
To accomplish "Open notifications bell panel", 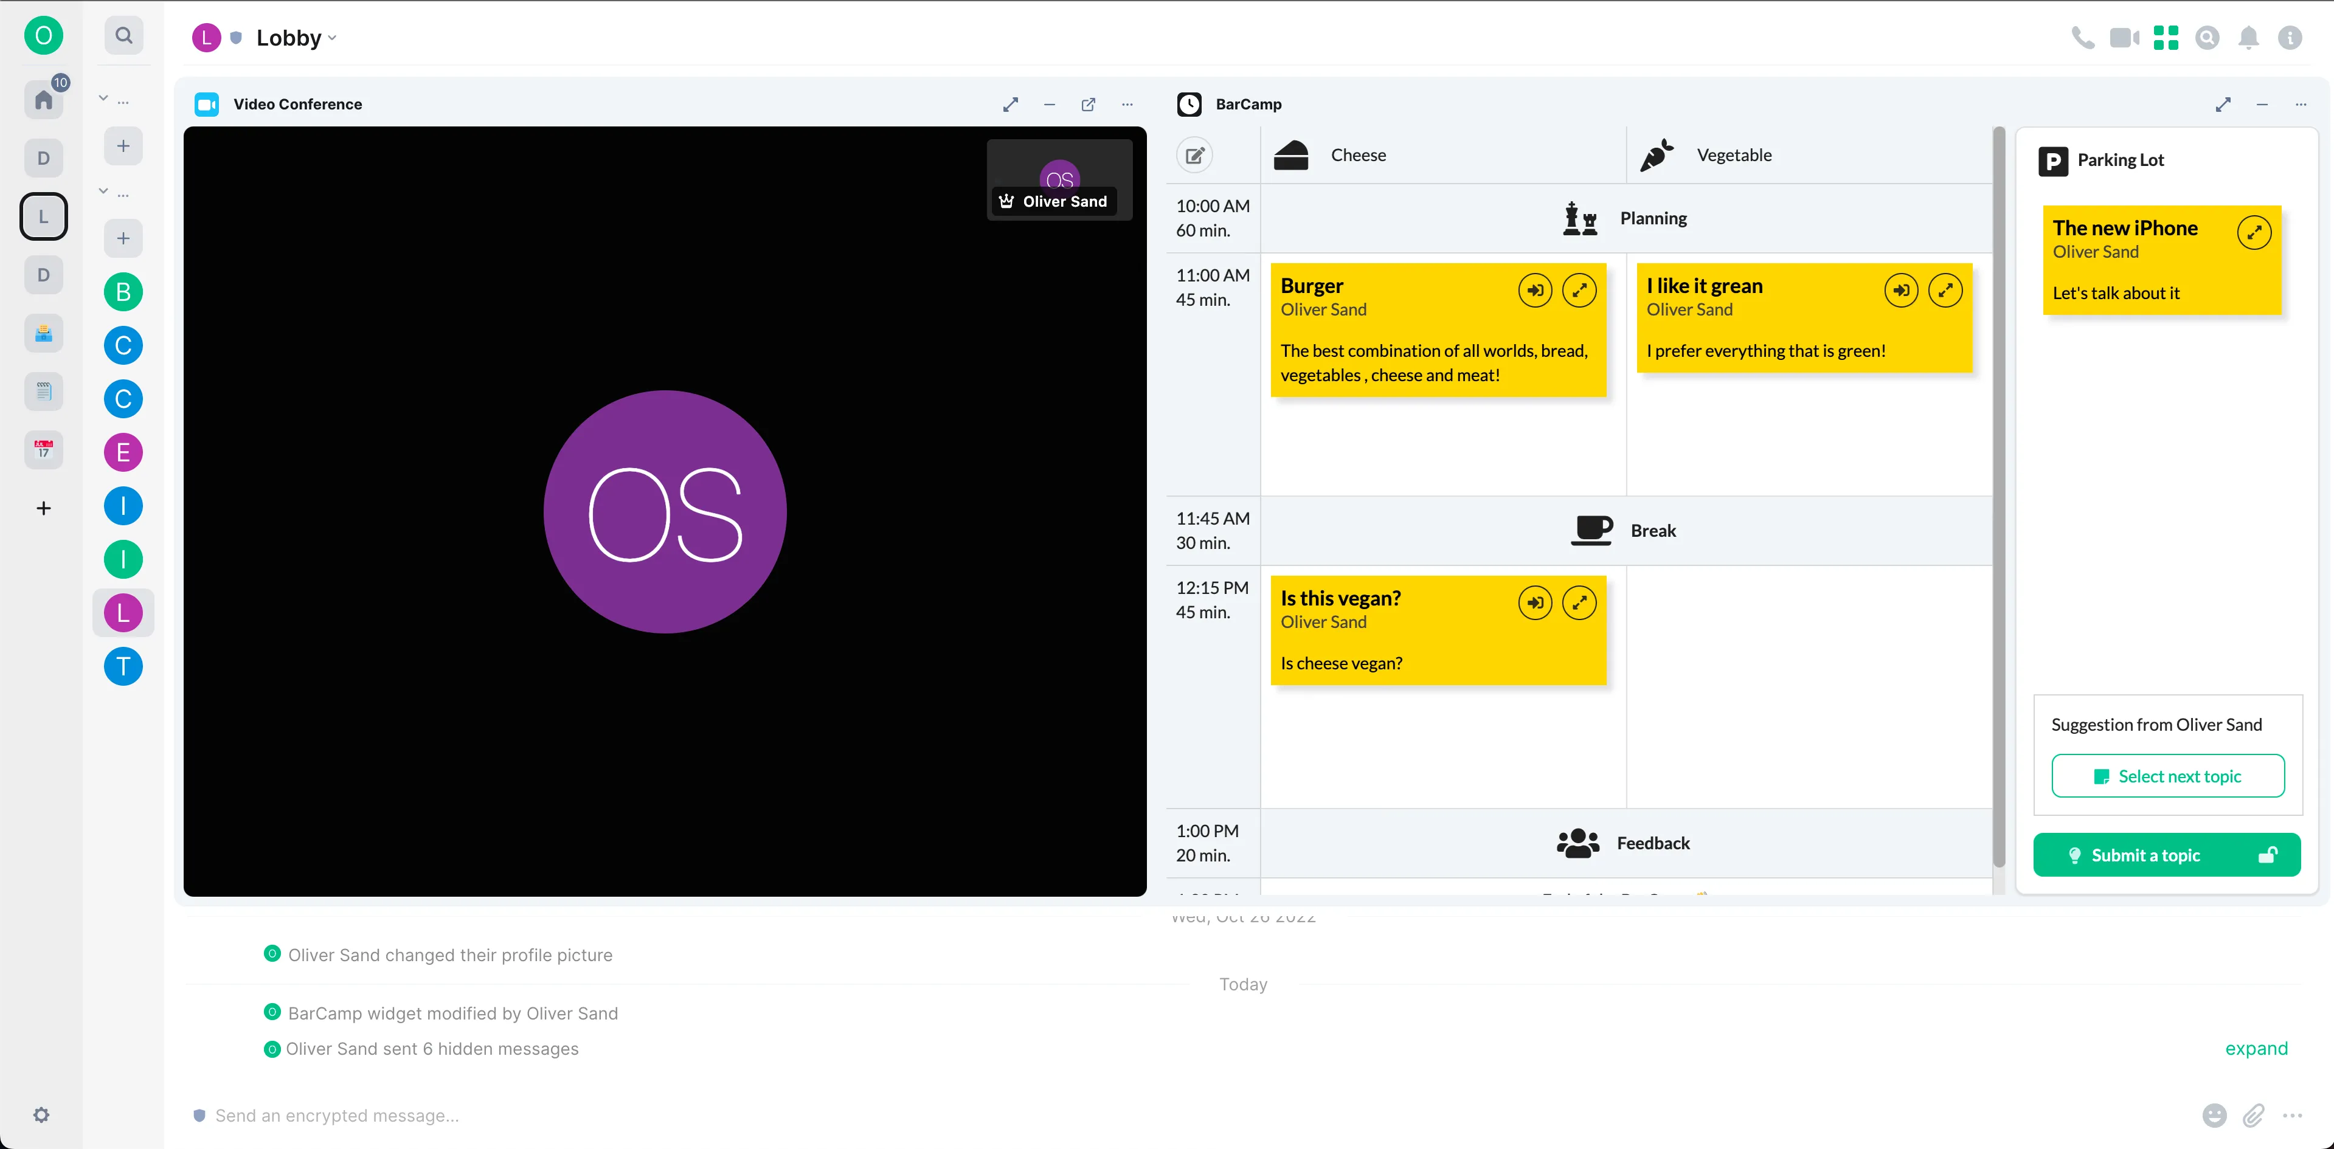I will [x=2248, y=37].
